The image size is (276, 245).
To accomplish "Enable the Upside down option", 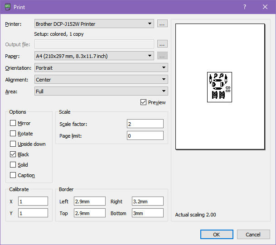I will click(13, 144).
